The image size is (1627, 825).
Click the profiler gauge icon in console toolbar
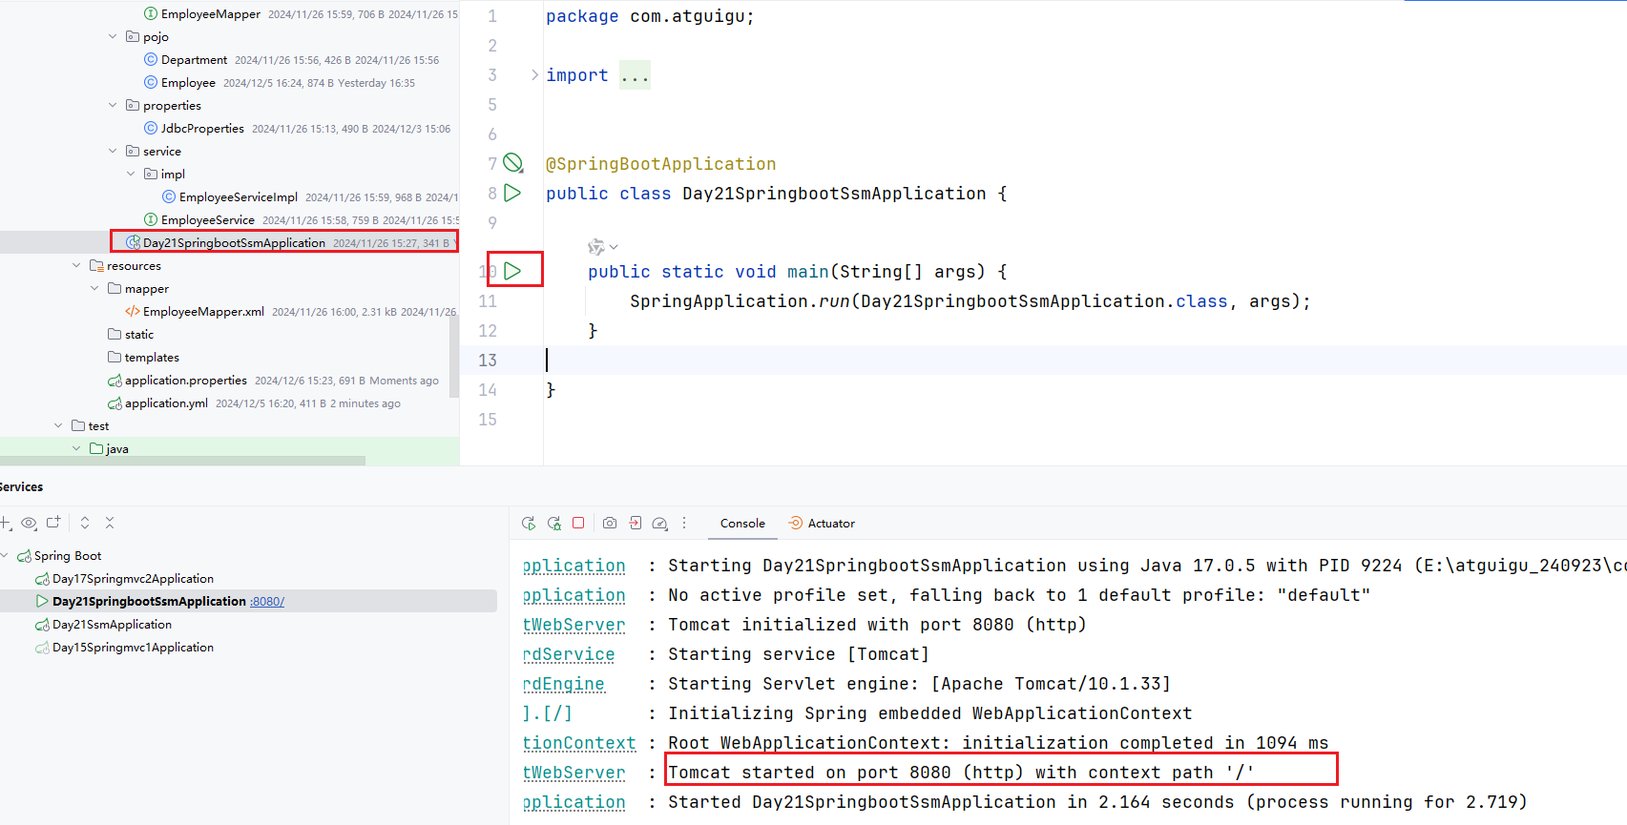pos(659,523)
